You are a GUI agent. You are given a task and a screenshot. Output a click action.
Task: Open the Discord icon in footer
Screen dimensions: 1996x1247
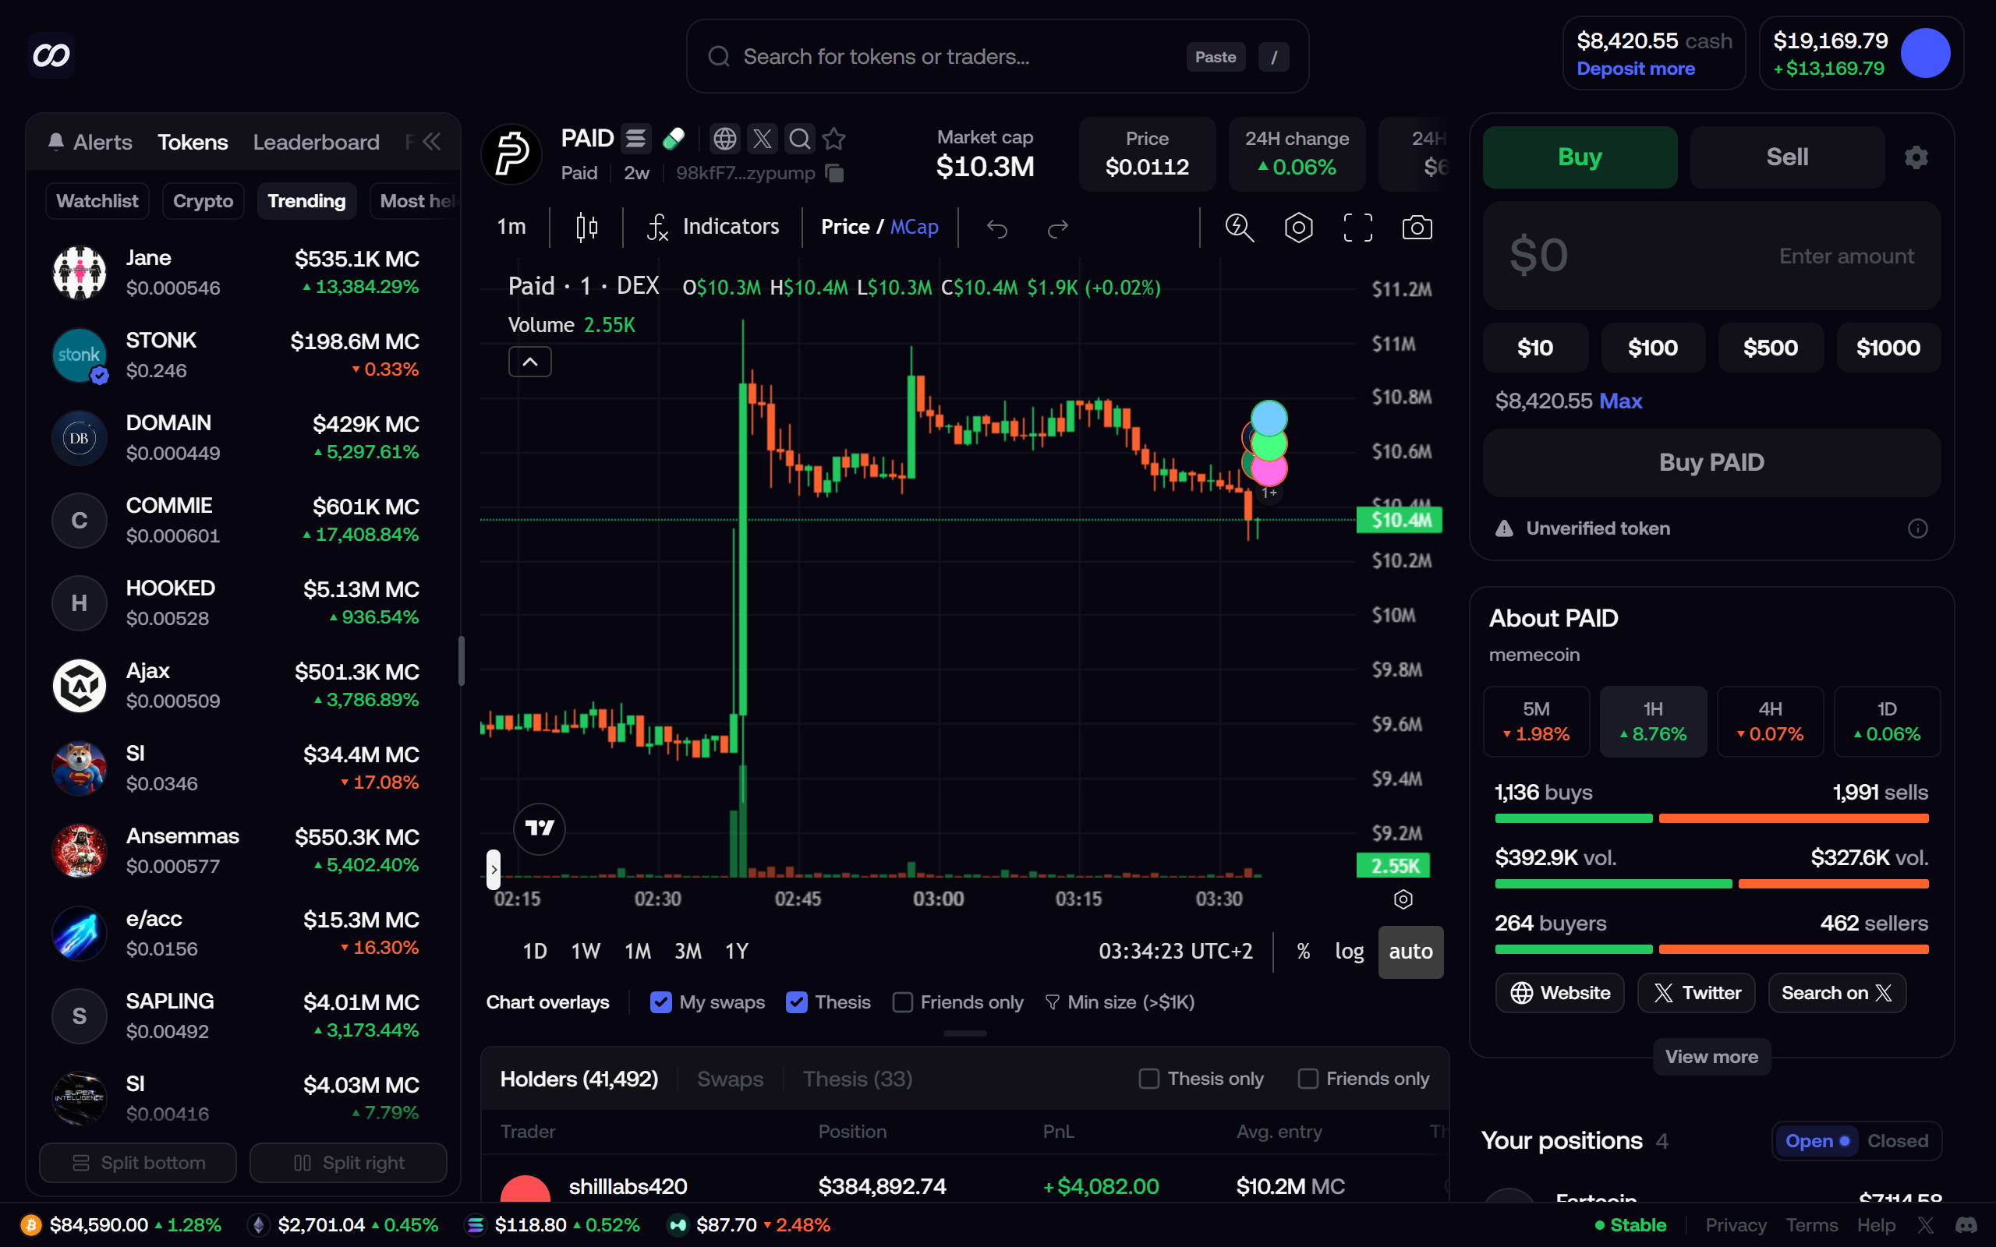(x=1966, y=1224)
